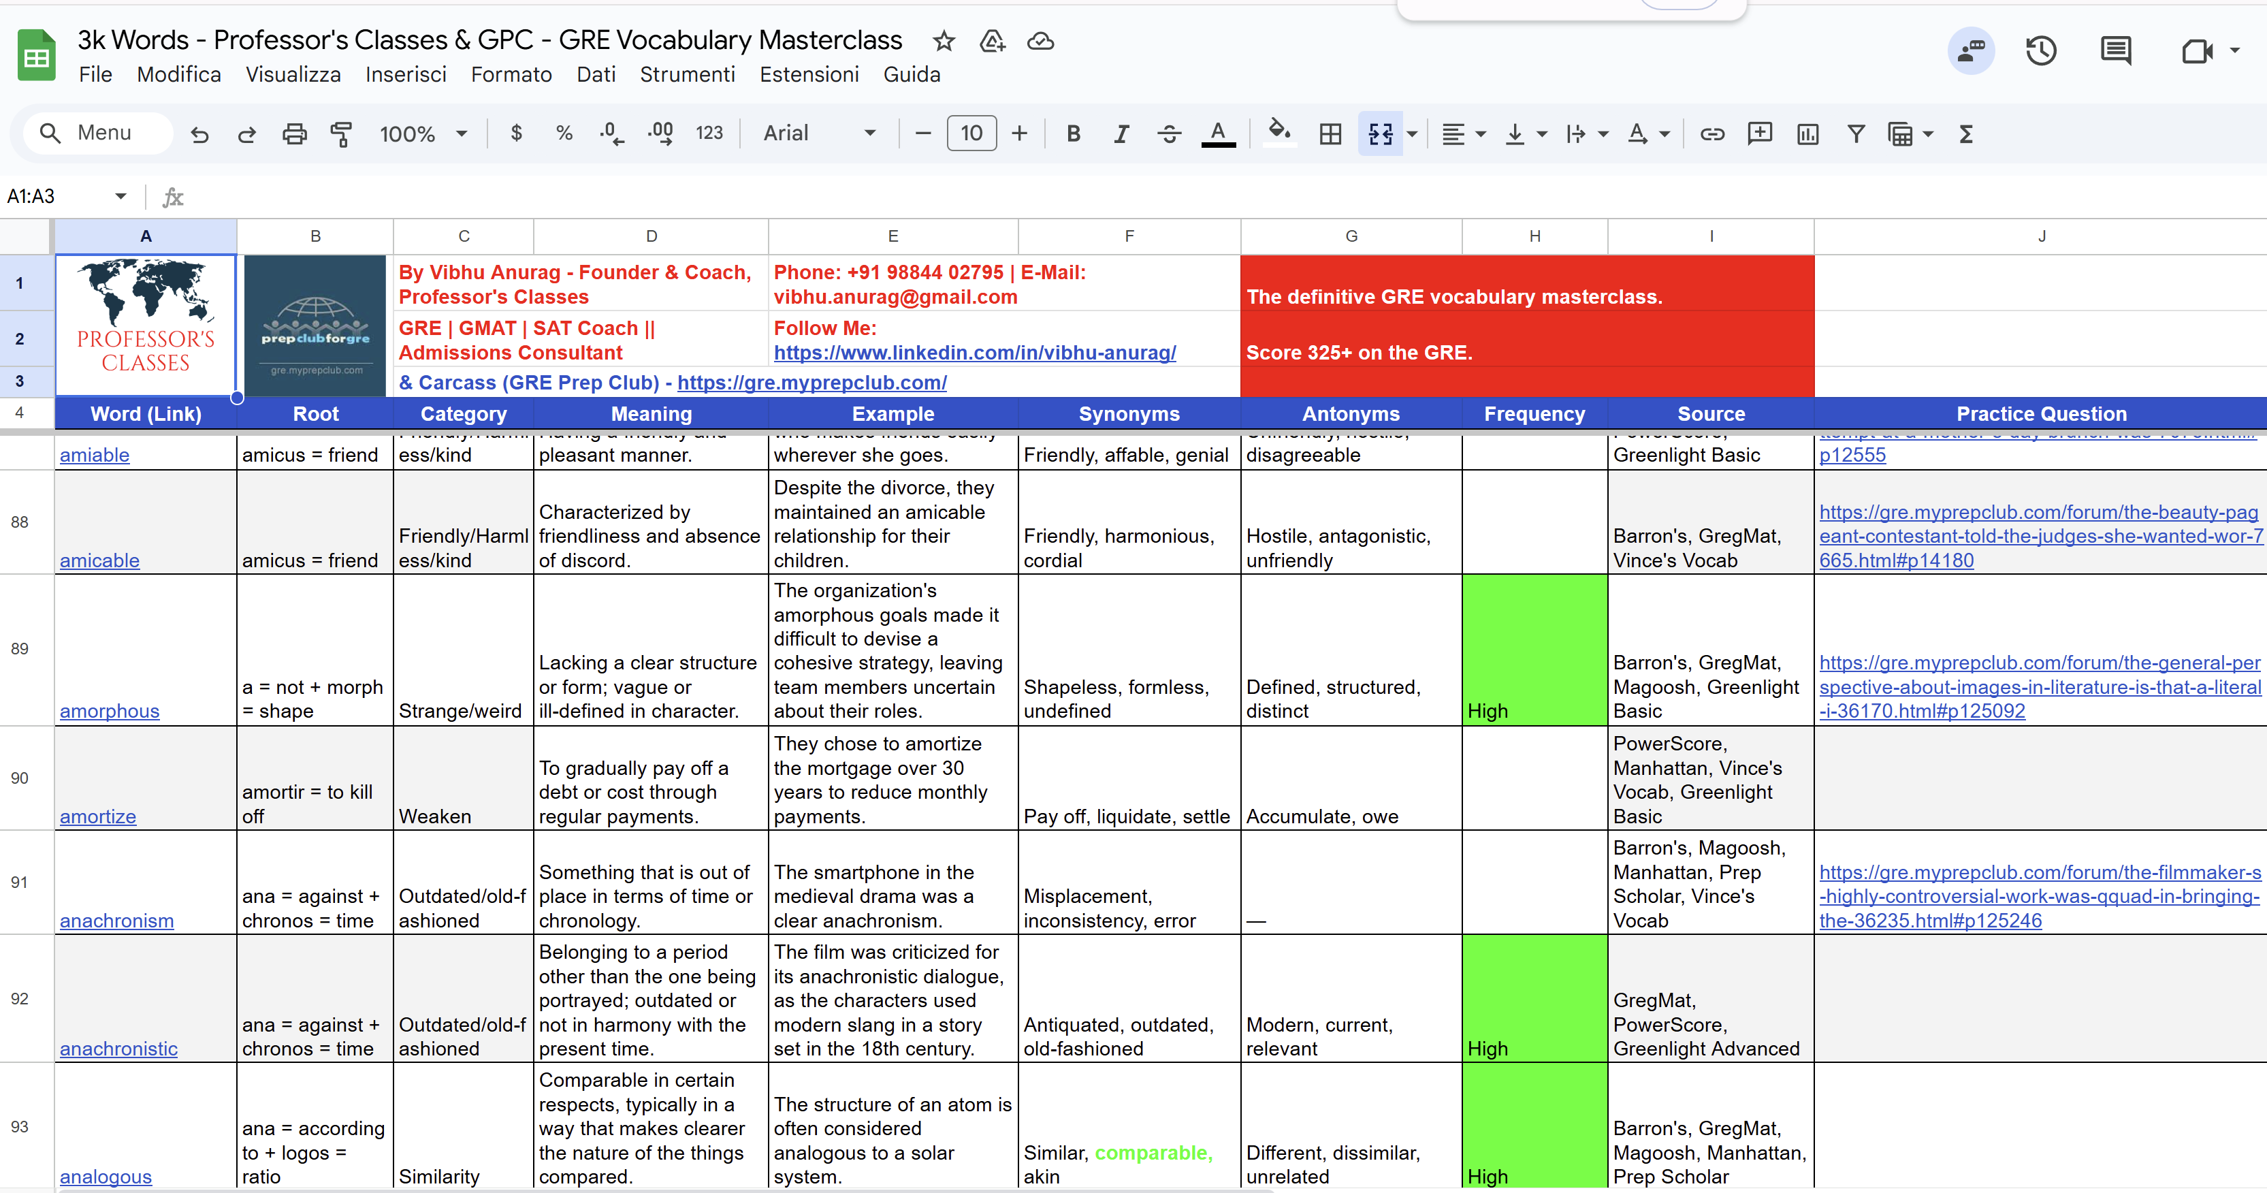Screen dimensions: 2267x1193
Task: Click Functions sigma icon
Action: point(1966,134)
